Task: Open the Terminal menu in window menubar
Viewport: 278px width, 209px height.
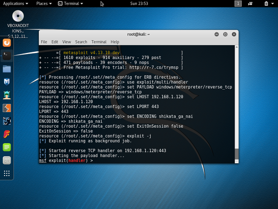Action: point(99,42)
